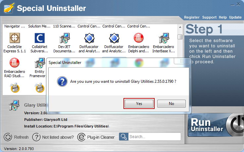This screenshot has height=152, width=244.
Task: Click the Special Uninstaller logo icon
Action: pos(9,8)
